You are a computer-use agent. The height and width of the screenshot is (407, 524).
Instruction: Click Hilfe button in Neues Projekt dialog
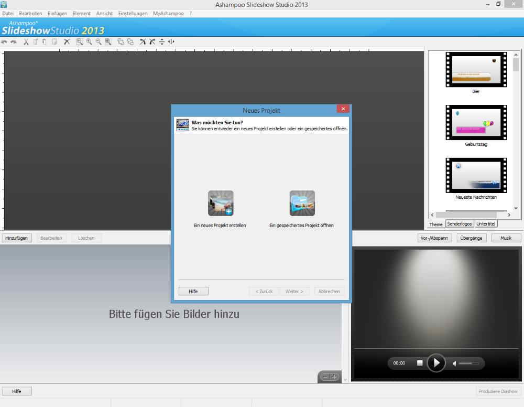(x=193, y=291)
